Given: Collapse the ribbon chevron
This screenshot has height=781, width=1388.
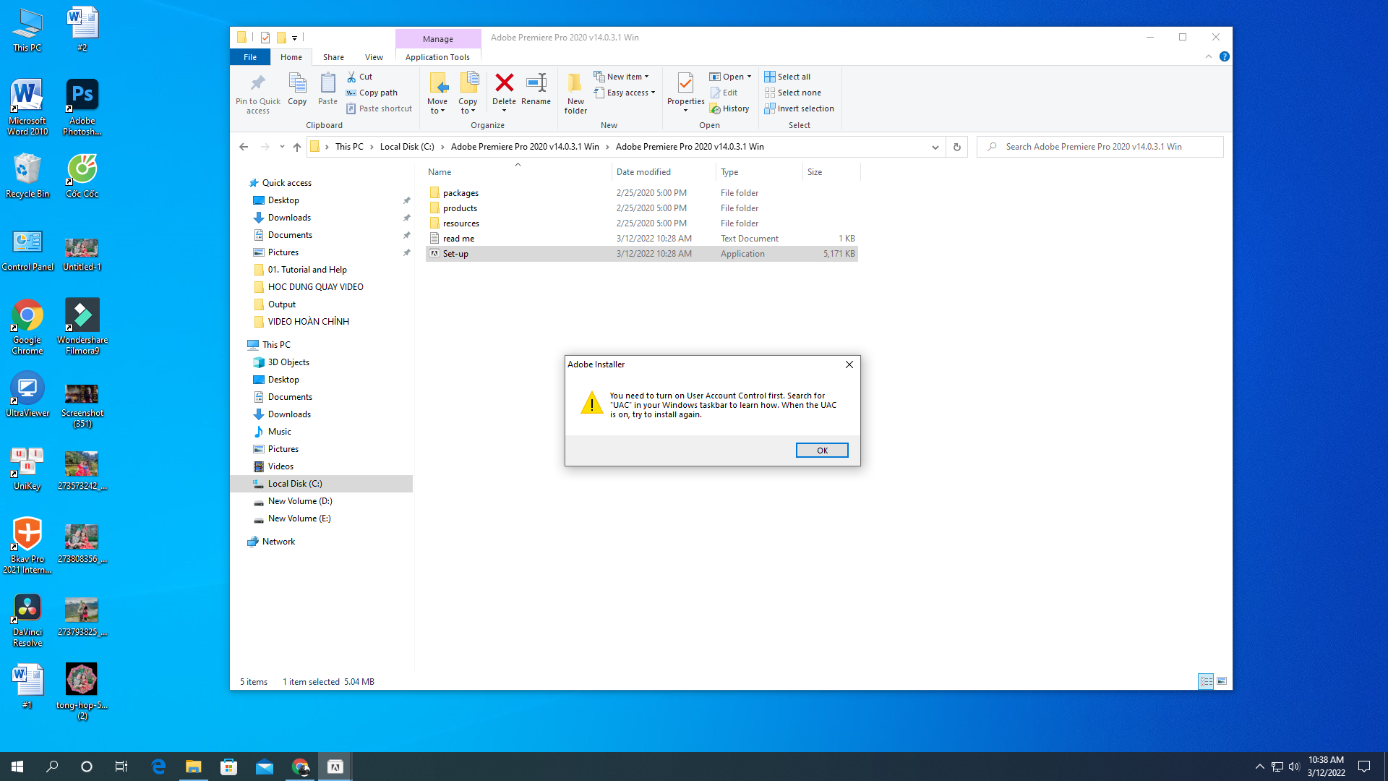Looking at the screenshot, I should click(x=1209, y=56).
